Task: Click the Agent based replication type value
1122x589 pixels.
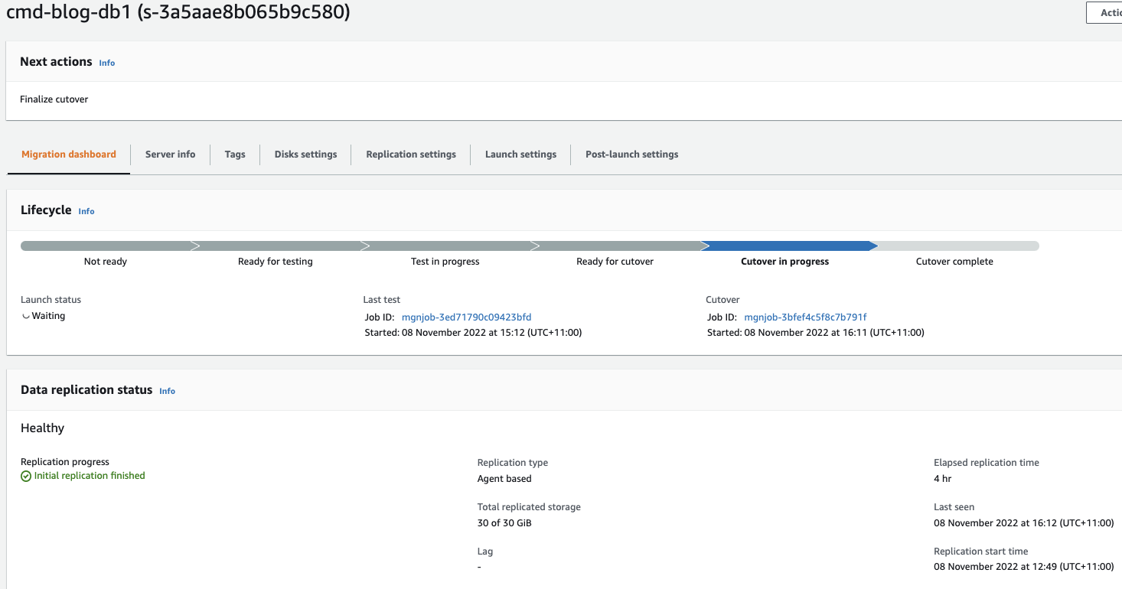Action: (504, 479)
